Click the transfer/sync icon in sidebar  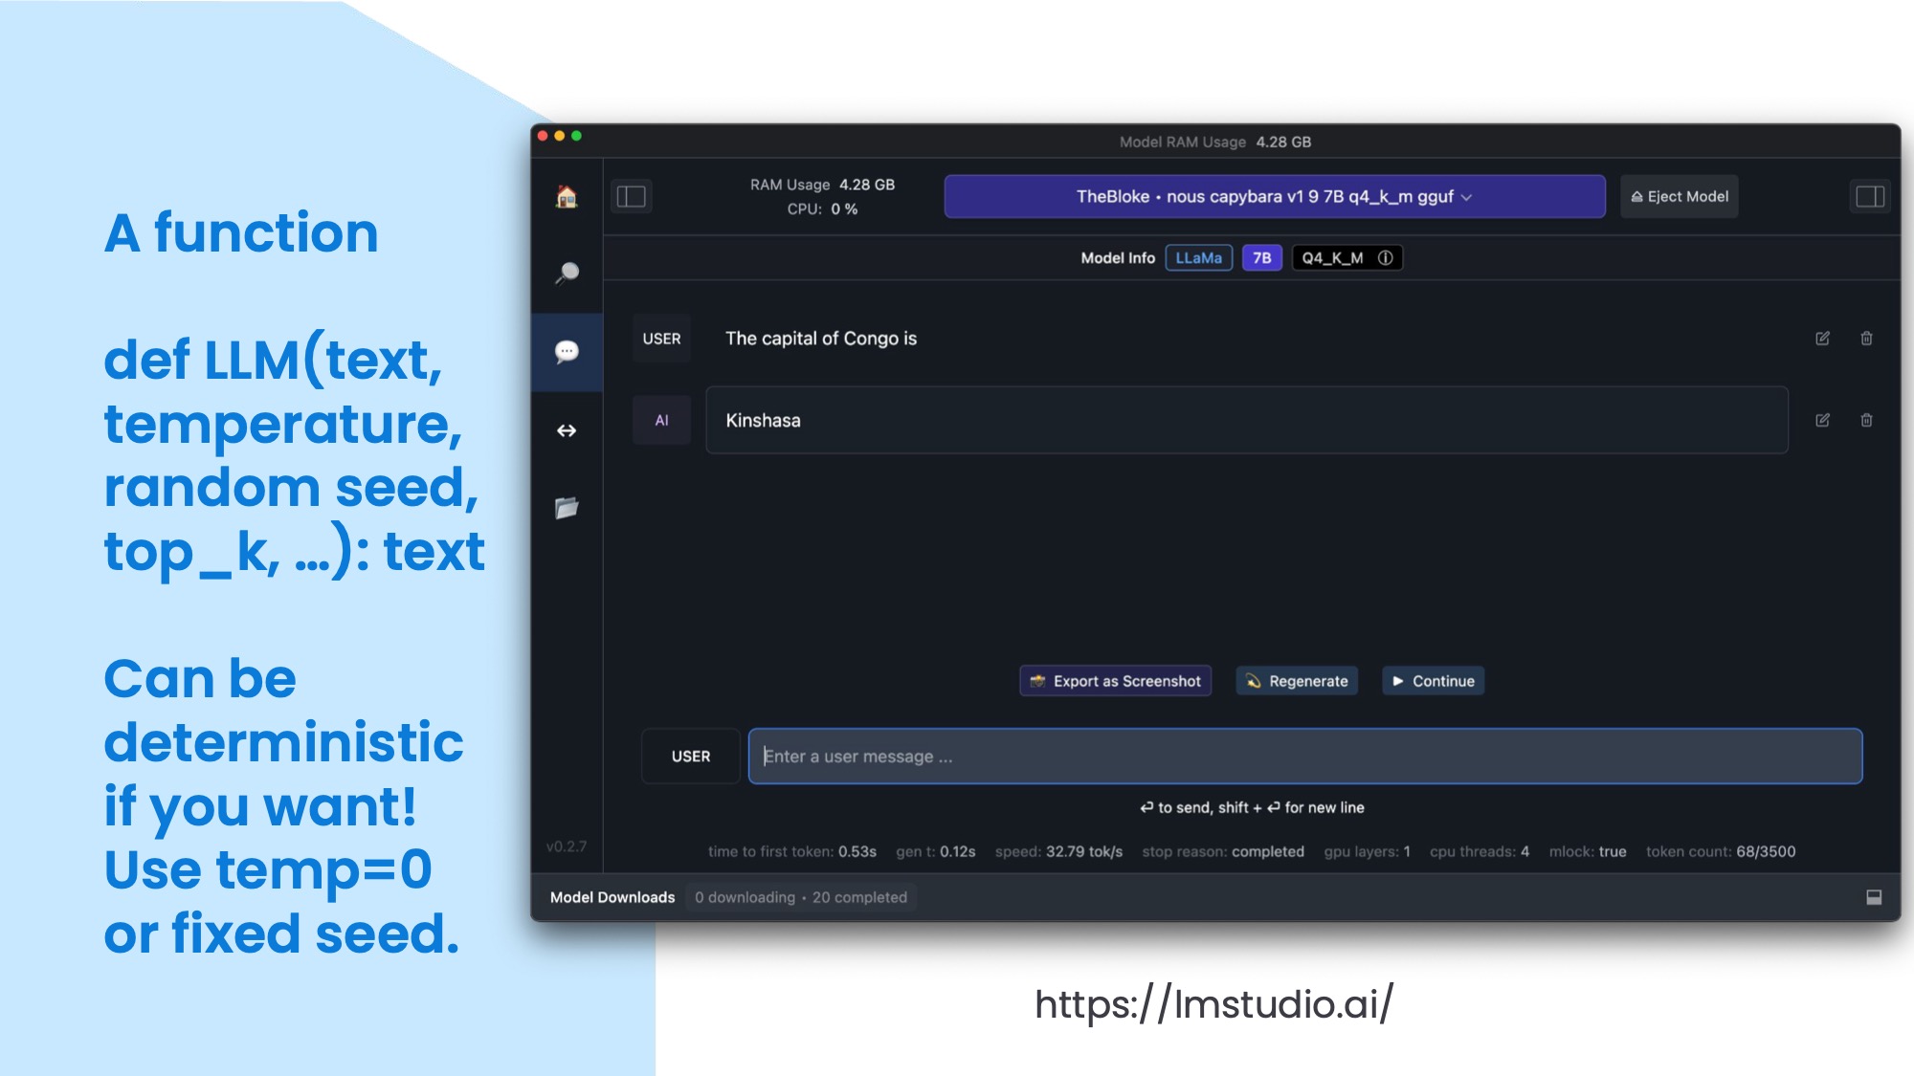[x=567, y=429]
